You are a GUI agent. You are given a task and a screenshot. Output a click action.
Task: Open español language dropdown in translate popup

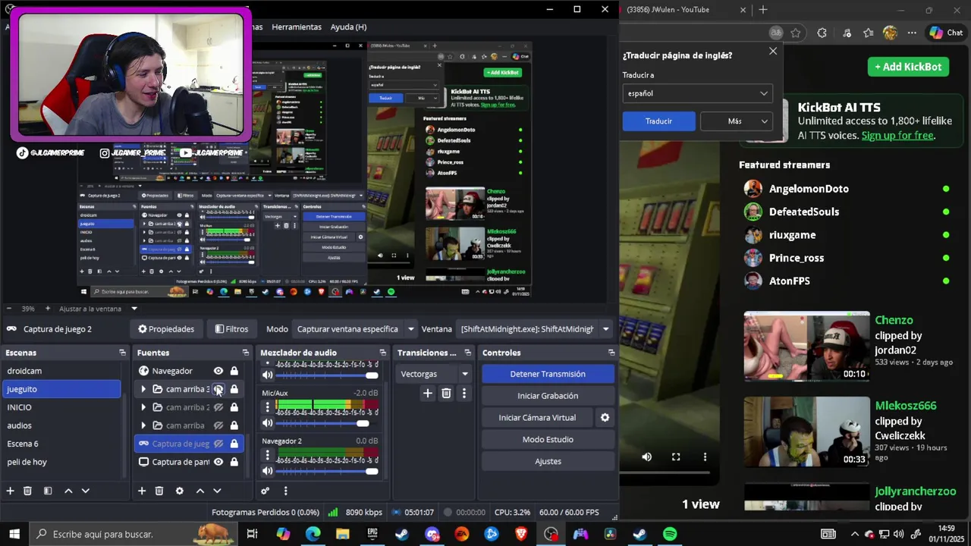pyautogui.click(x=697, y=93)
